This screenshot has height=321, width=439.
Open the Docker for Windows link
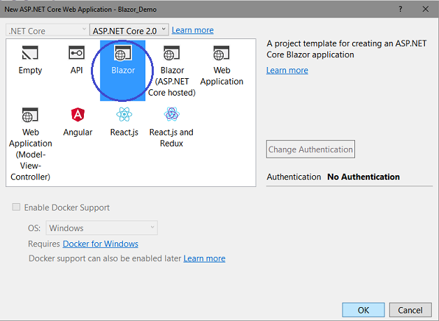pyautogui.click(x=101, y=244)
